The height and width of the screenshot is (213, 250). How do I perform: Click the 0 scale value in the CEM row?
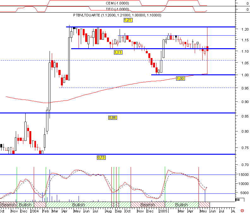(x=247, y=3)
